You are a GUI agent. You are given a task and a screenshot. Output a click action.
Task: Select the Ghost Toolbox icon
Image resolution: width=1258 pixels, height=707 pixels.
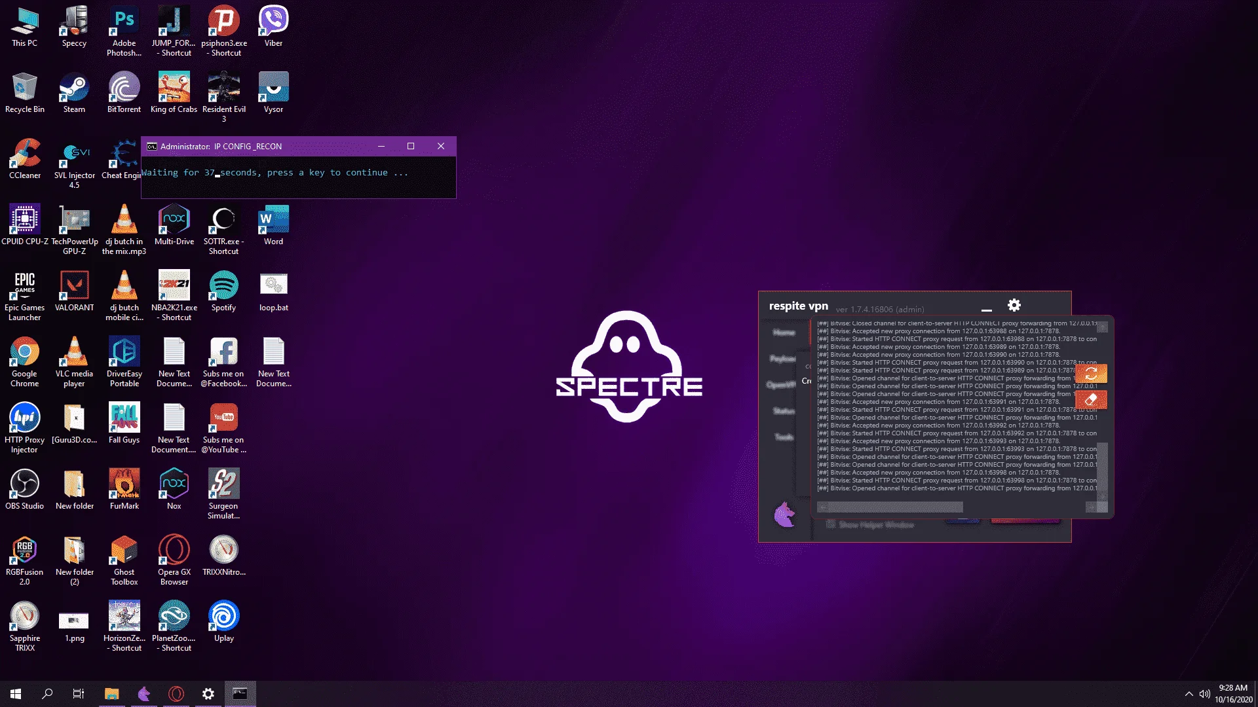click(x=124, y=561)
